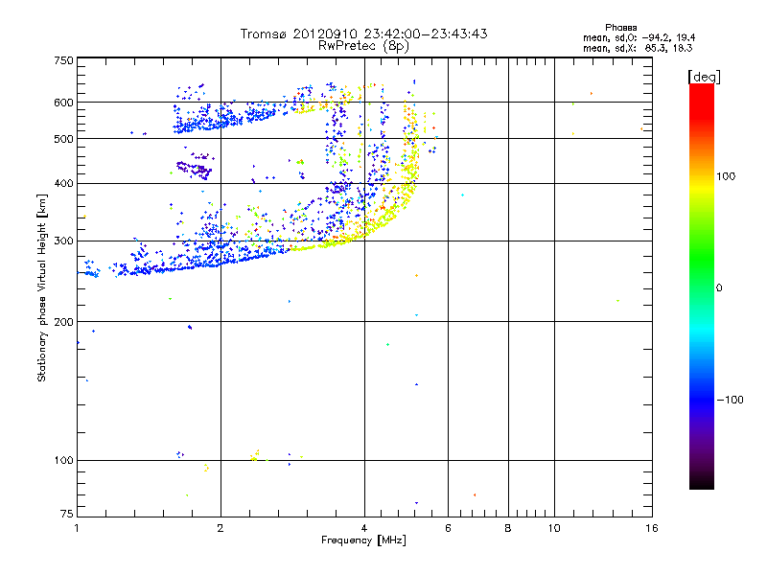
Task: Click the plot title 'Tromsø 20120910 23:42:00-23:43:43'
Action: (363, 34)
